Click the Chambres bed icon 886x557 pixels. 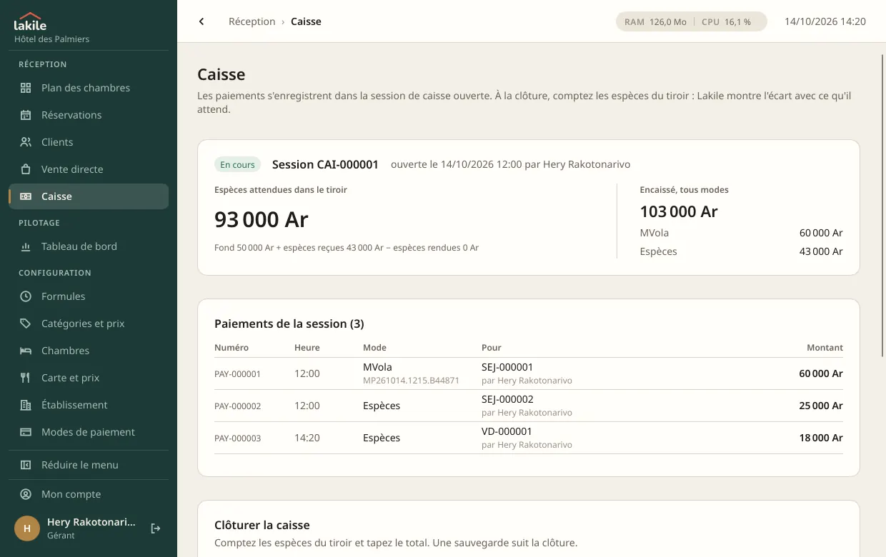(26, 351)
